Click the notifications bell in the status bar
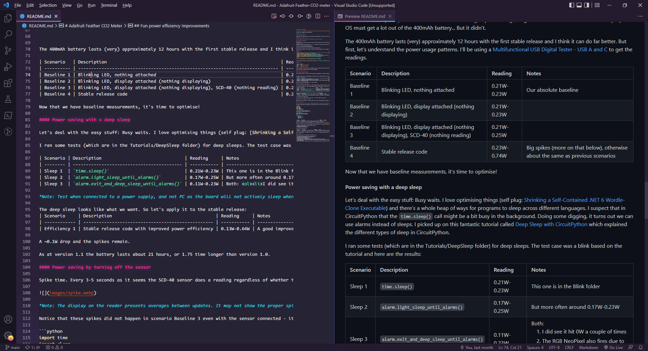 pyautogui.click(x=641, y=348)
